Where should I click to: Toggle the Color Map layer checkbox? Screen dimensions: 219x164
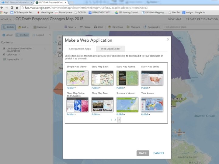point(4,54)
